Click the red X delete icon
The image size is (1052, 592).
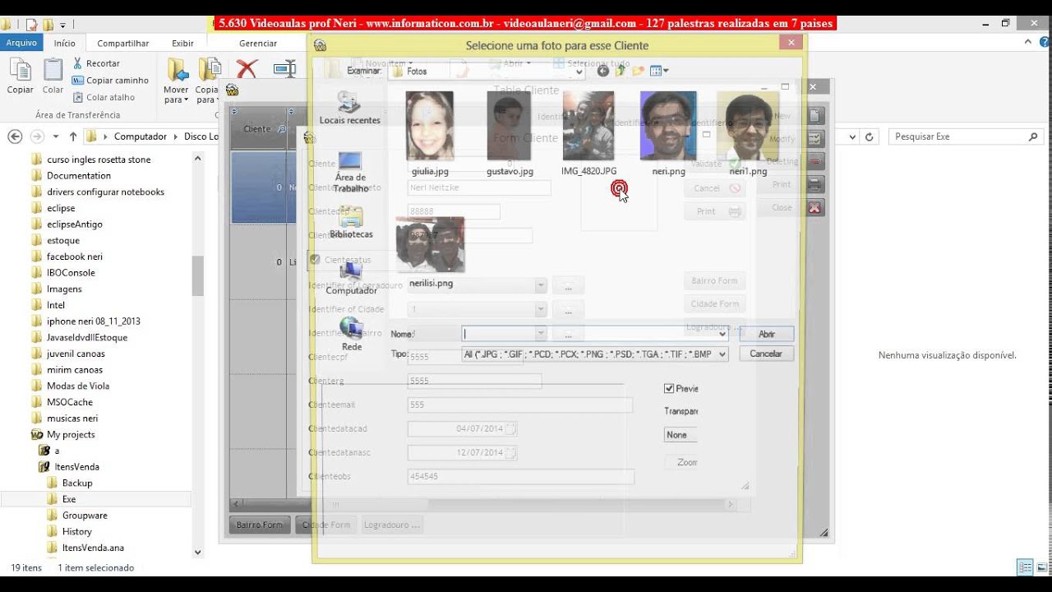(247, 69)
